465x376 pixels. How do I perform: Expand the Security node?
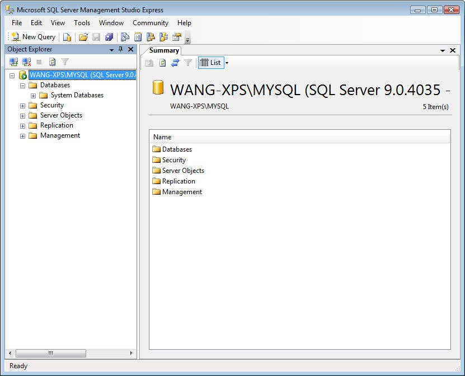pos(22,105)
